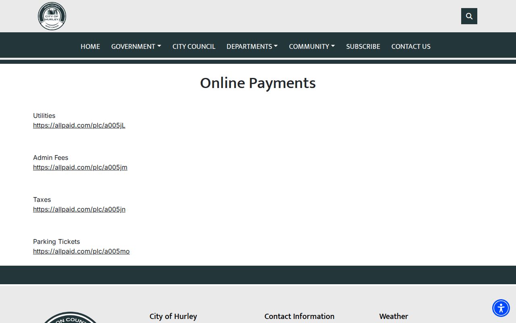Click the City of Hurley logo

point(52,16)
